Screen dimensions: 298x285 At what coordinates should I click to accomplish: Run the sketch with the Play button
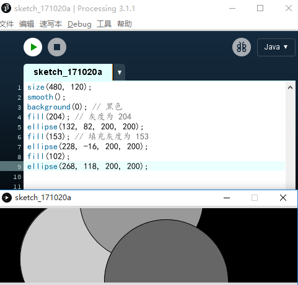33,47
